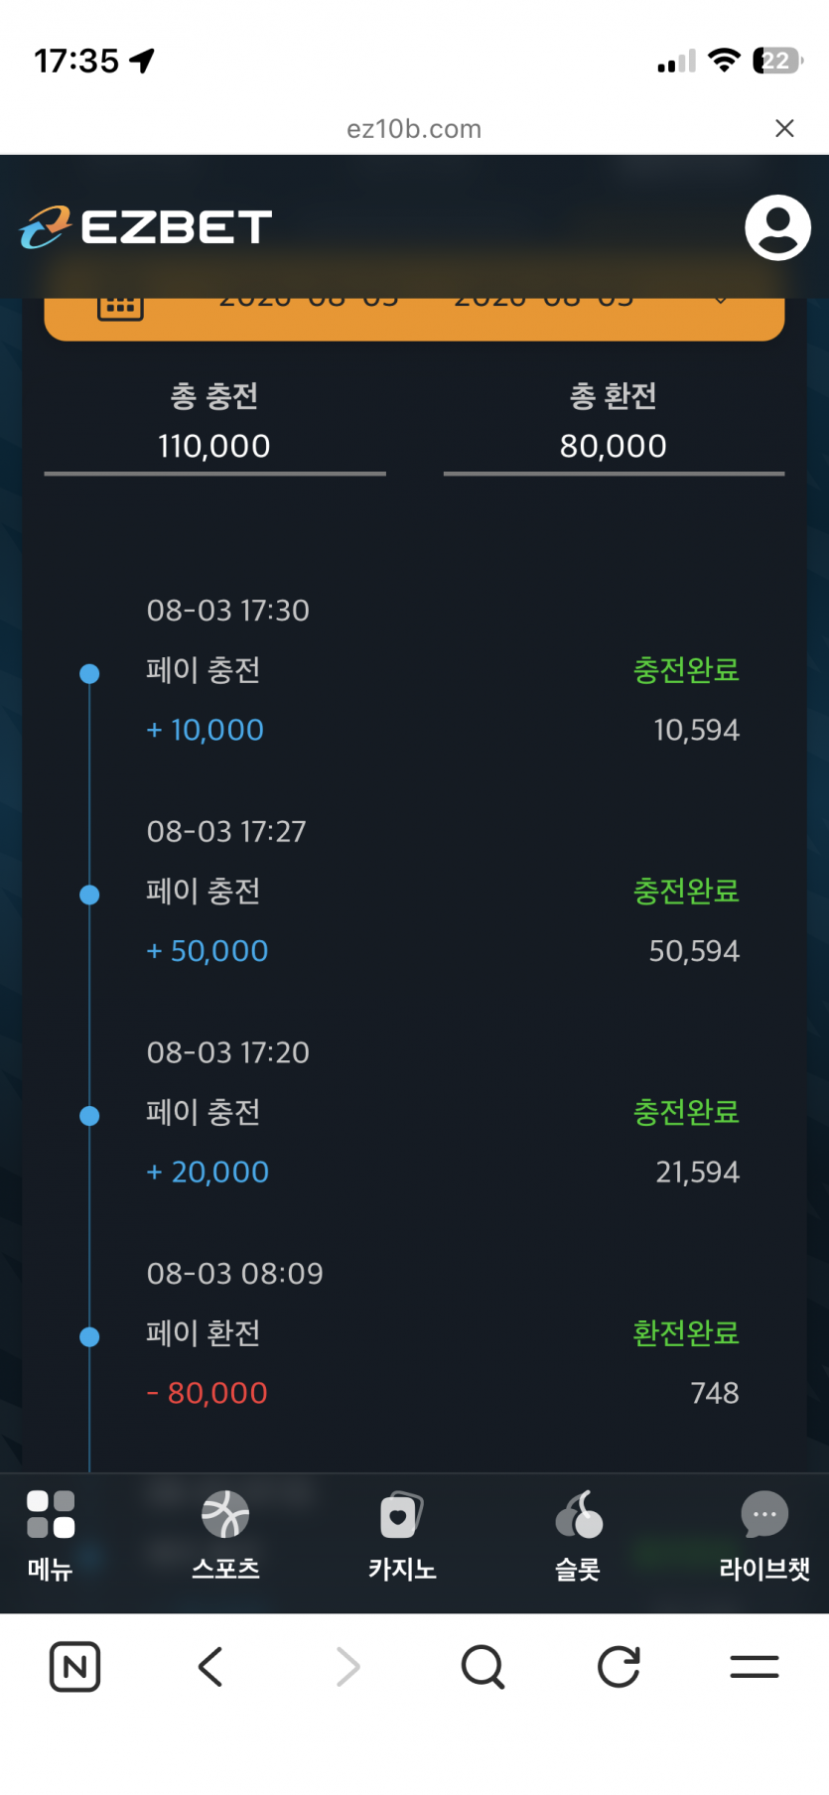Viewport: 829px width, 1795px height.
Task: Tap the ez10b.com address bar
Action: pyautogui.click(x=414, y=129)
